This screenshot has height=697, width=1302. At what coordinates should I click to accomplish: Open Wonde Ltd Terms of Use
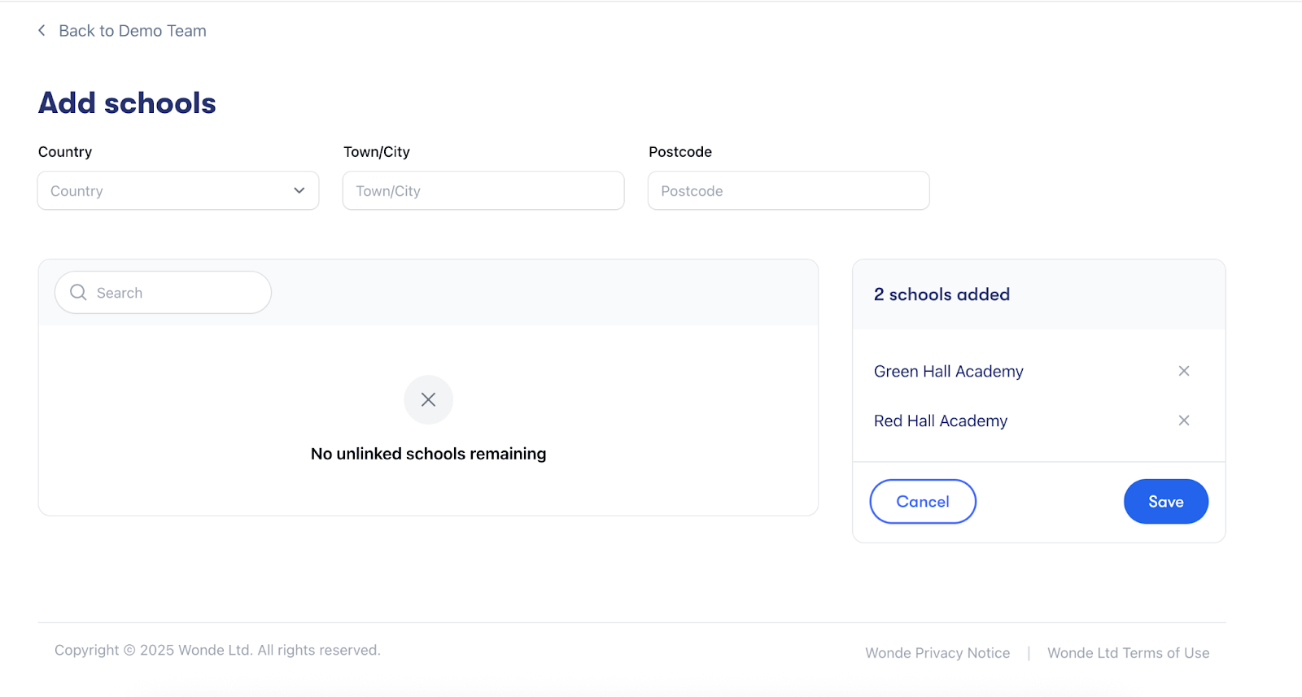tap(1128, 653)
